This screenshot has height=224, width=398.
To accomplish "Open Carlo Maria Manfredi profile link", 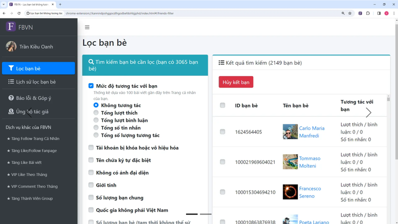I will point(312,132).
